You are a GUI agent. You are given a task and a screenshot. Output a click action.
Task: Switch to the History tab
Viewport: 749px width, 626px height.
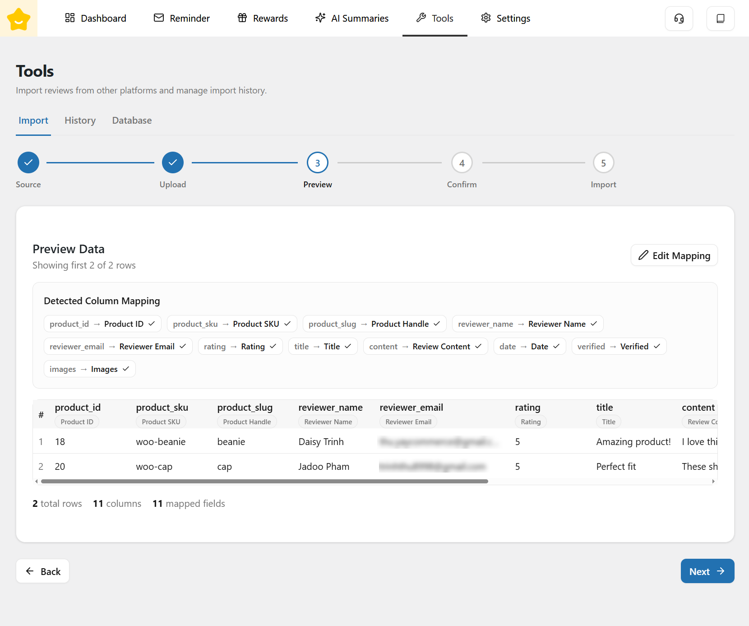pos(80,121)
